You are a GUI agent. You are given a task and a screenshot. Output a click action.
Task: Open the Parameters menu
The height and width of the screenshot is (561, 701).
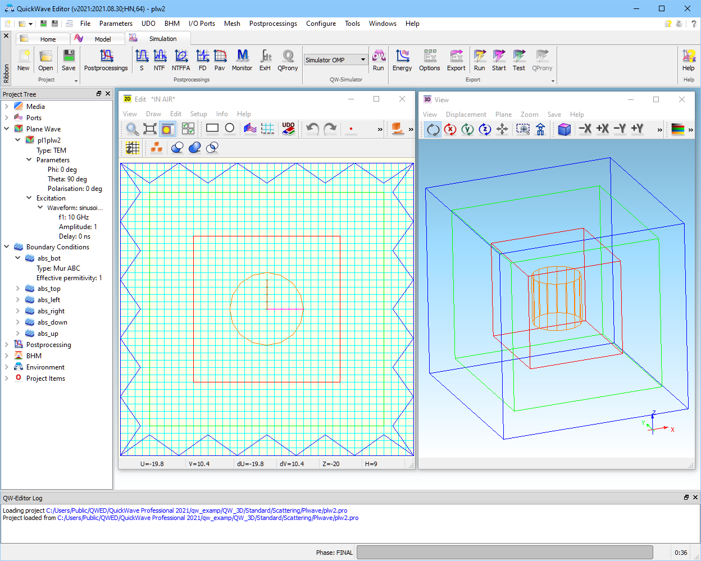click(116, 24)
